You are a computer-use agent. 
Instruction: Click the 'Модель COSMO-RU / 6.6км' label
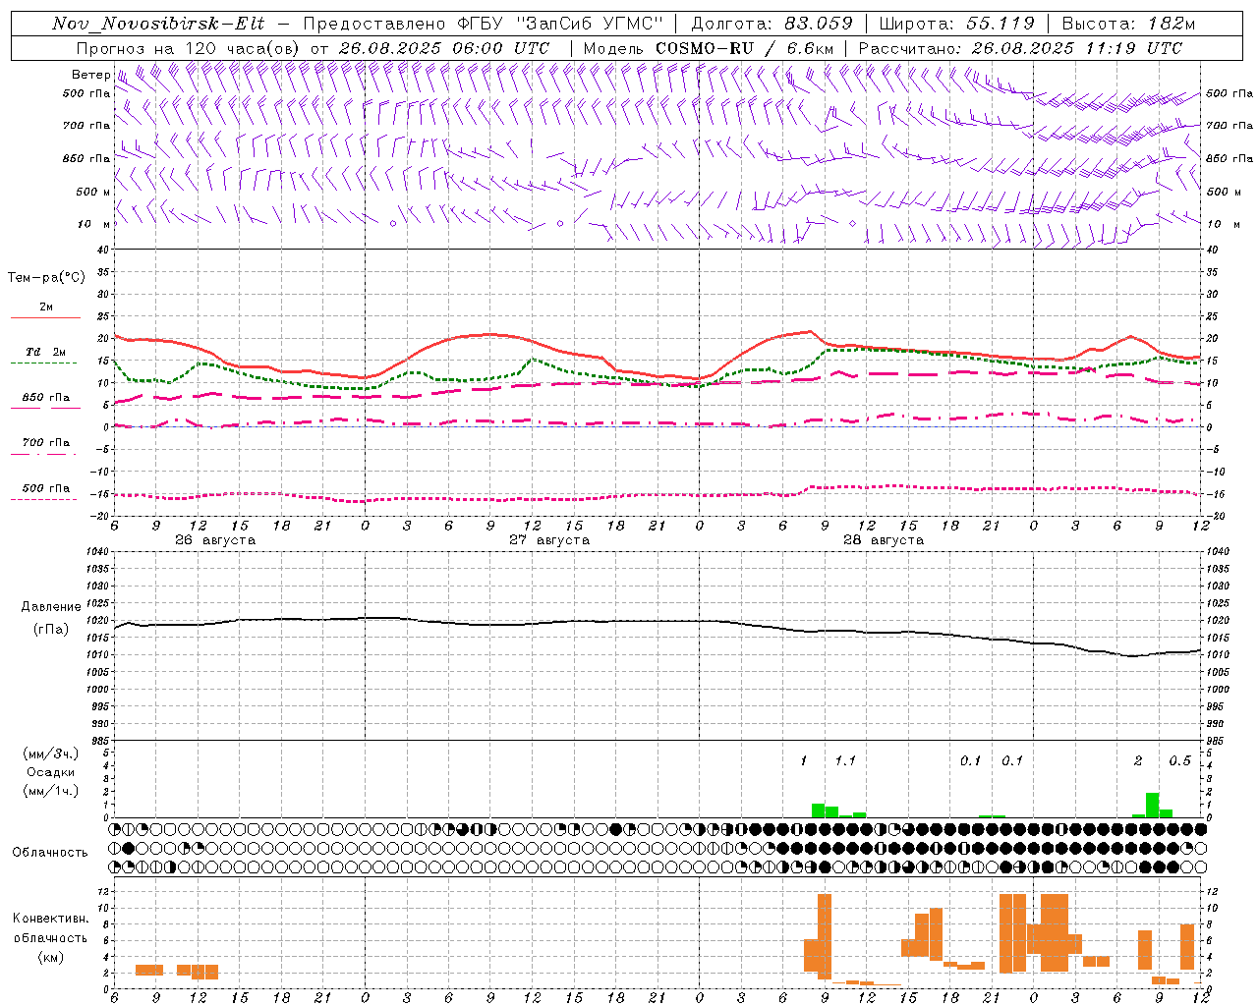[709, 48]
